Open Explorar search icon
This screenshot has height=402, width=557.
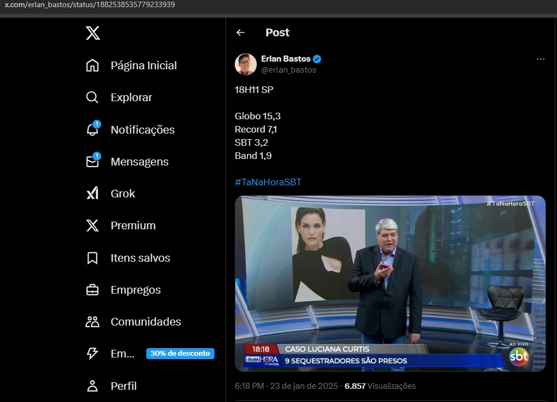(92, 97)
